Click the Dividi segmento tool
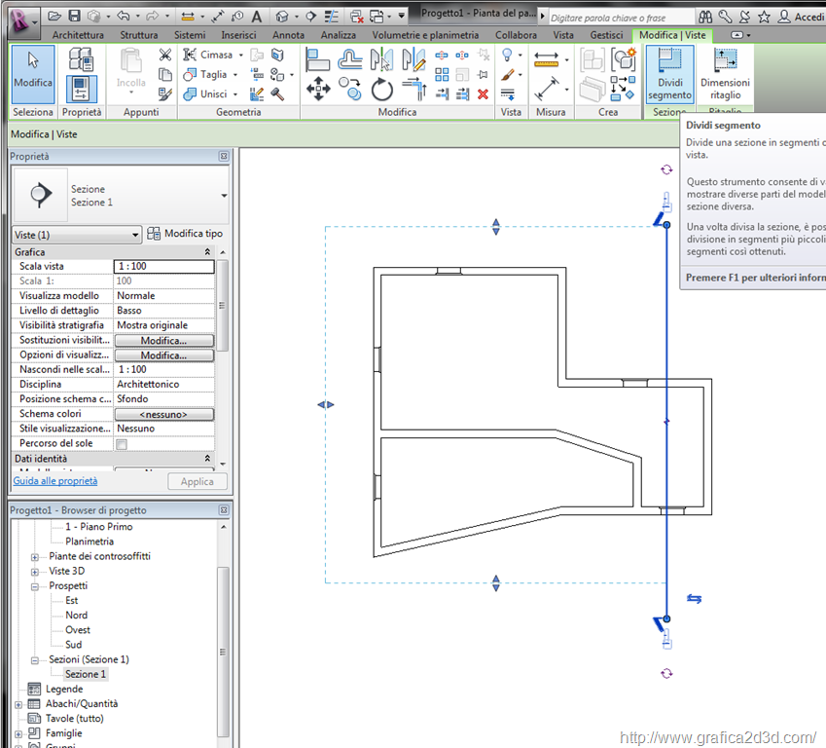 668,73
